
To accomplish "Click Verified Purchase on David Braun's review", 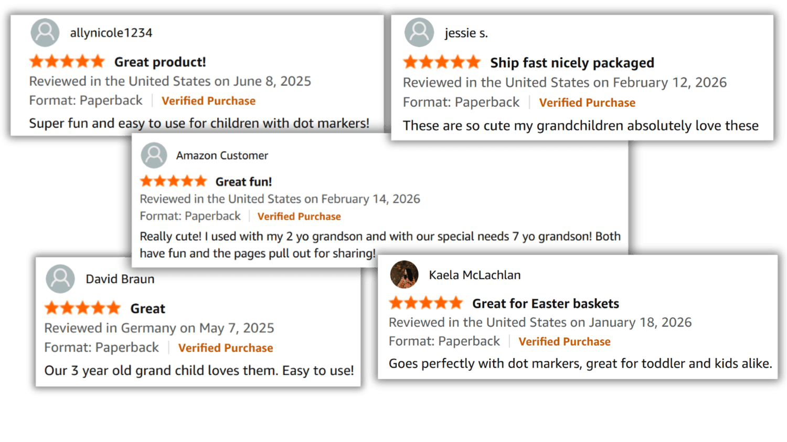I will point(226,348).
